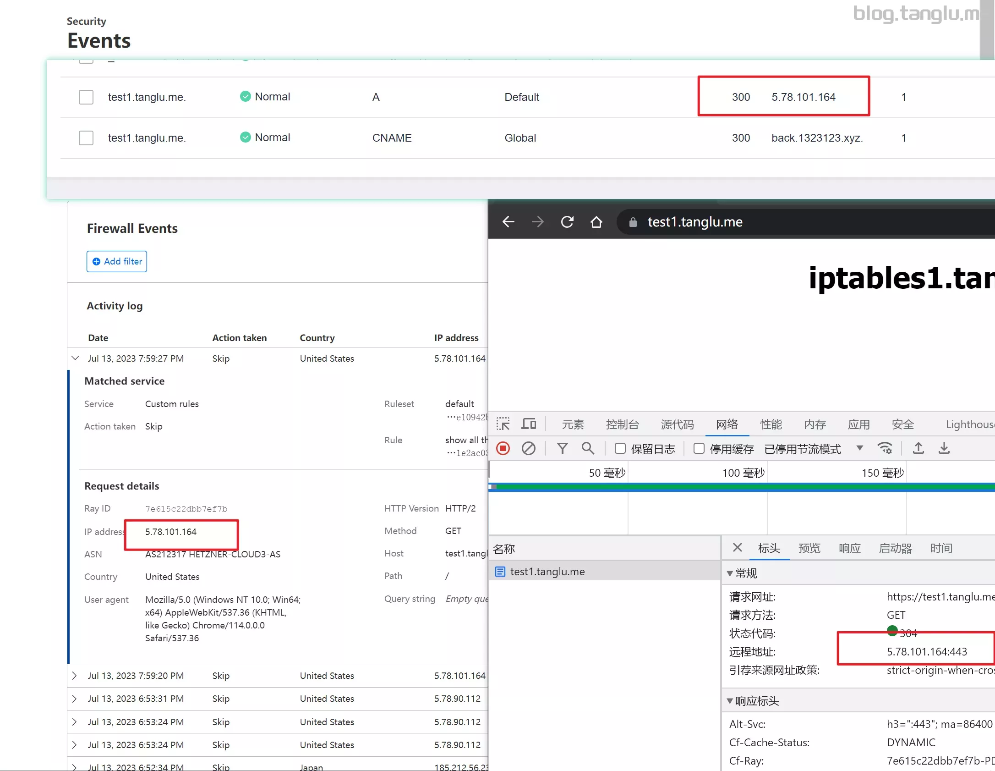This screenshot has width=995, height=771.
Task: Collapse the Jul 13 7:59:27 PM event
Action: (x=76, y=358)
